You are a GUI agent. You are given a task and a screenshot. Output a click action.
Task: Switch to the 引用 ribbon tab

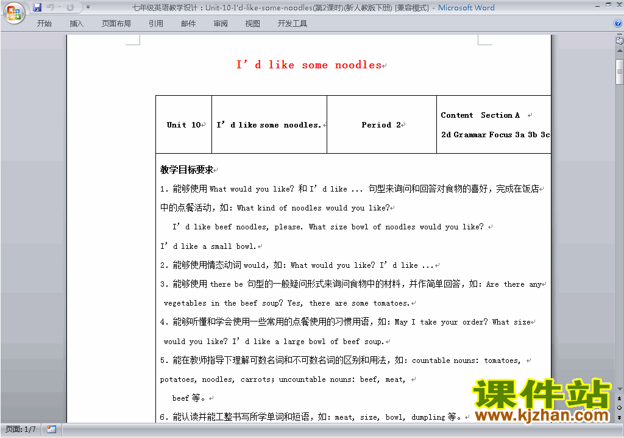click(x=155, y=24)
